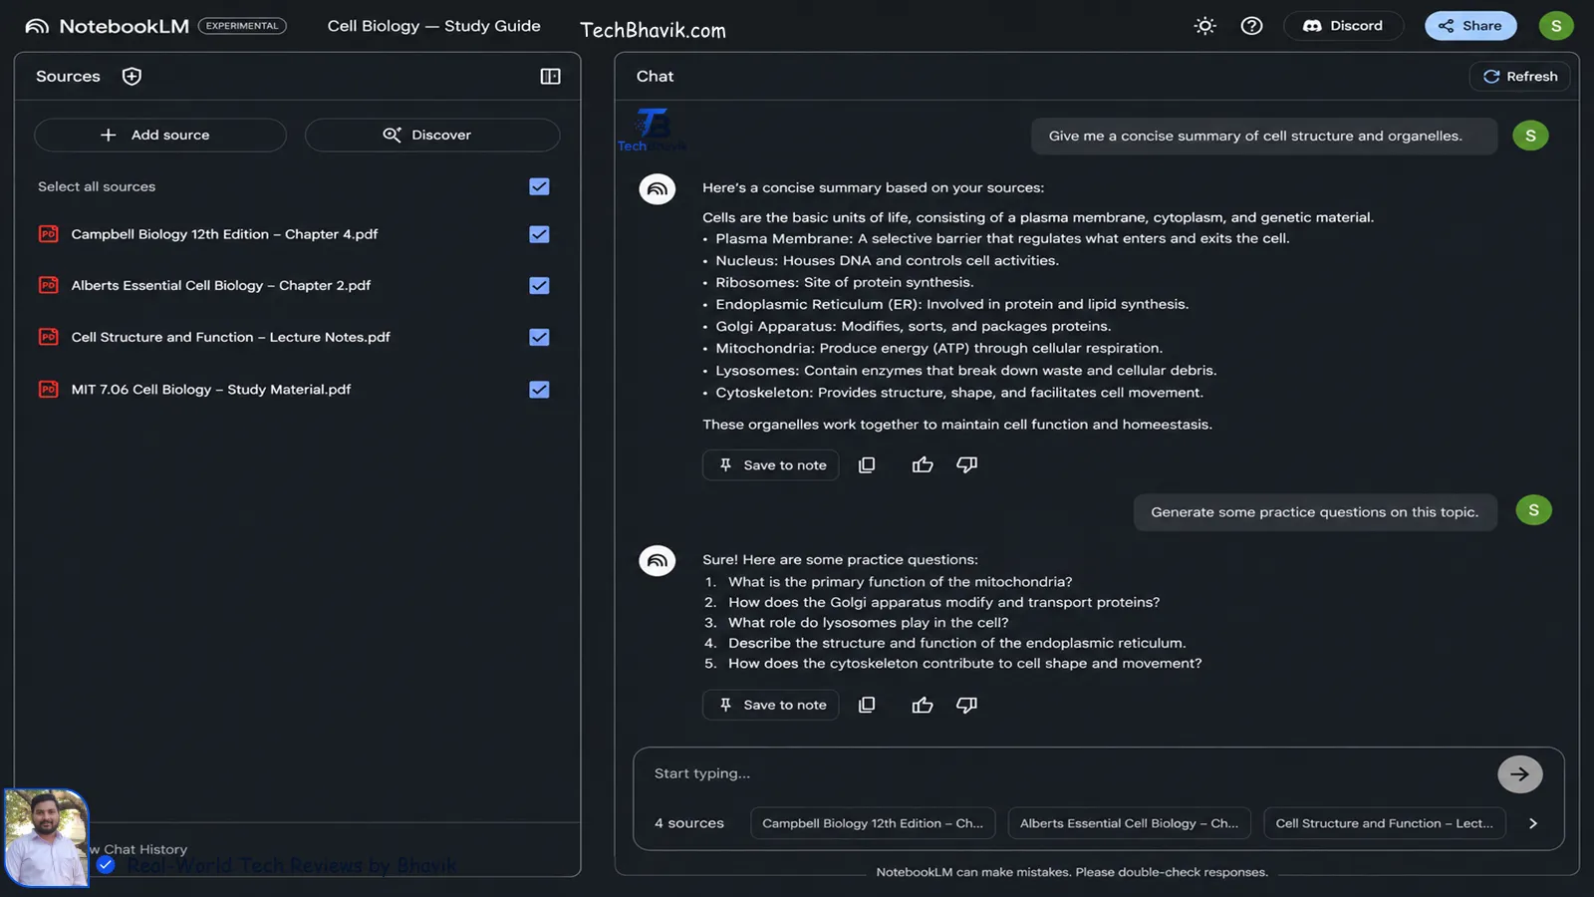Thumbs down the cell summary response
Screen dimensions: 1594x897
tap(966, 465)
